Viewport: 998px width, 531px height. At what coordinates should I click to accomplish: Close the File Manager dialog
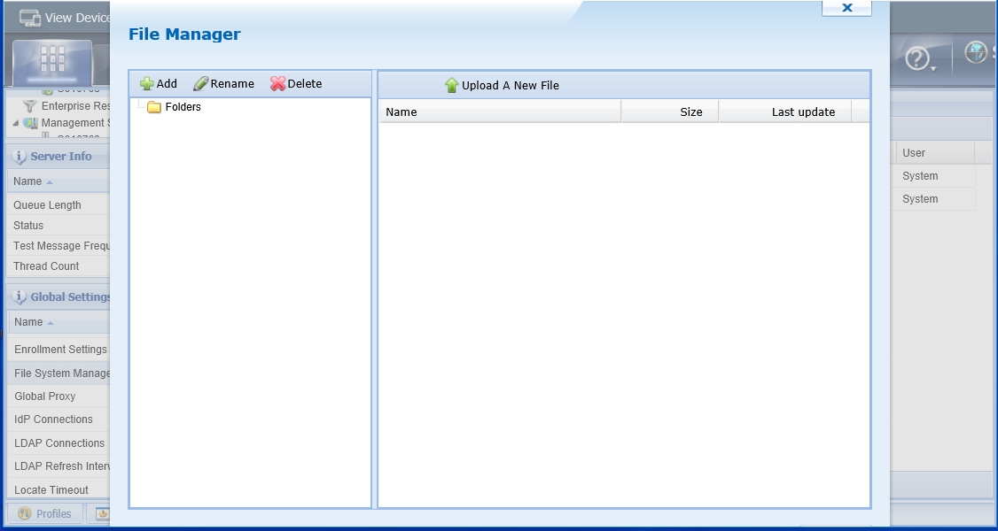(846, 8)
